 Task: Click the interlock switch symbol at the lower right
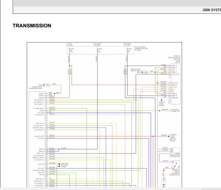coord(176,165)
